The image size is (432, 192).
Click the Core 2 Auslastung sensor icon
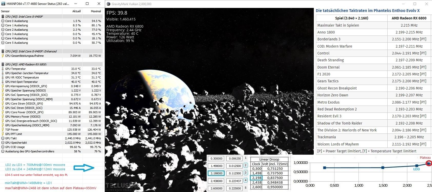pyautogui.click(x=3, y=30)
